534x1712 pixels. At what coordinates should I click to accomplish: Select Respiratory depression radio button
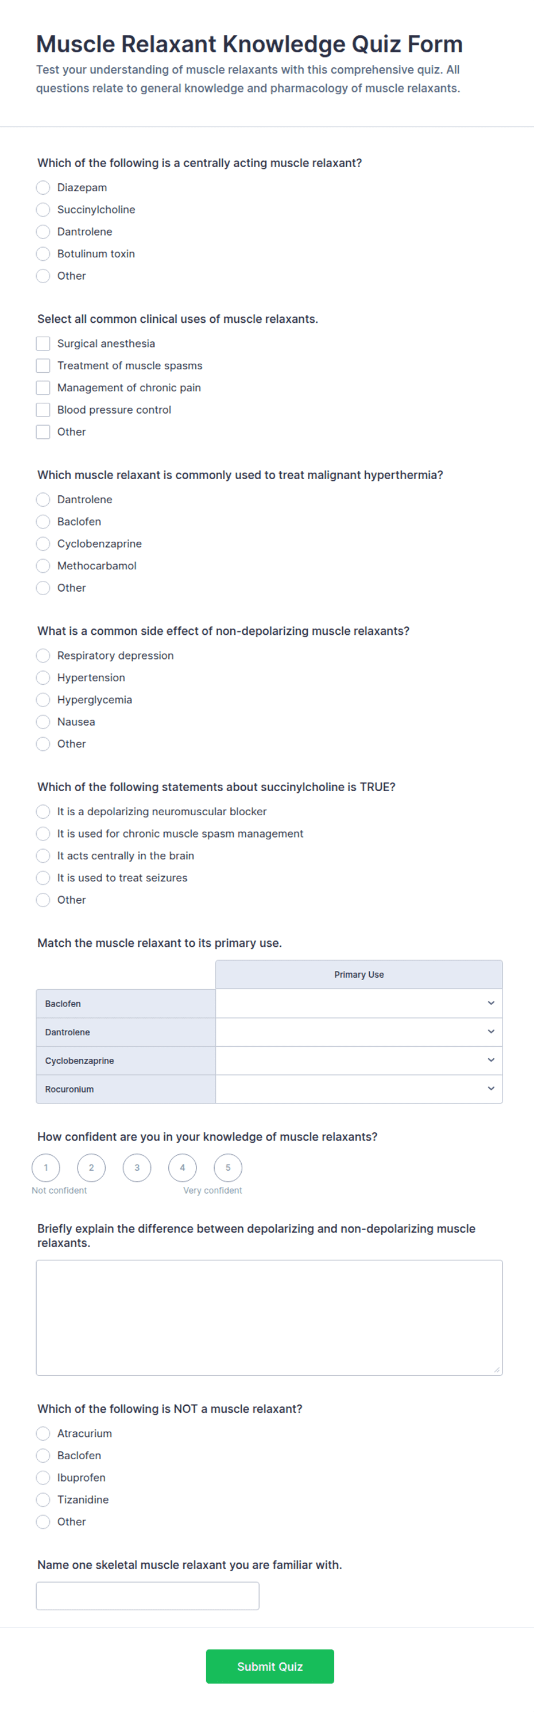click(x=43, y=656)
